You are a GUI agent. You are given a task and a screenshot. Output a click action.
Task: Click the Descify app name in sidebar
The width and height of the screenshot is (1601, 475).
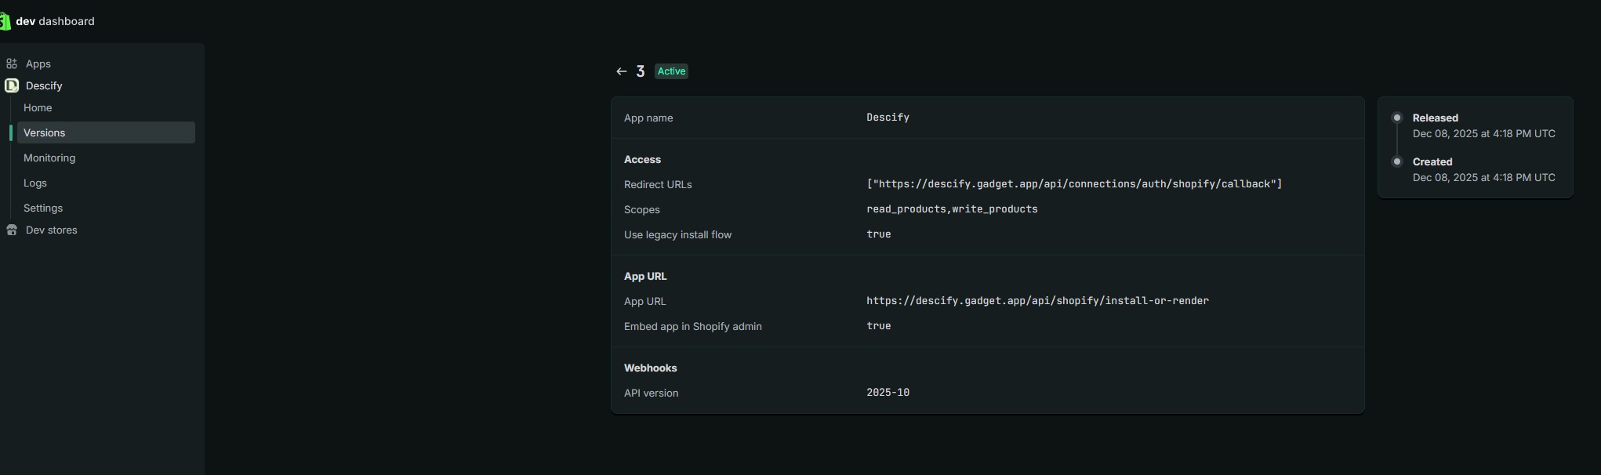click(44, 85)
